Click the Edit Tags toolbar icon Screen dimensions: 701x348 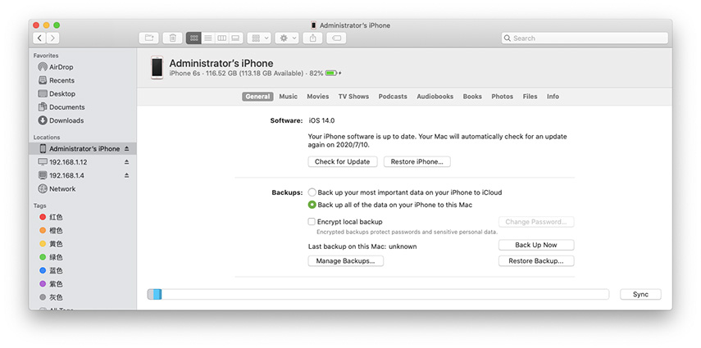336,38
